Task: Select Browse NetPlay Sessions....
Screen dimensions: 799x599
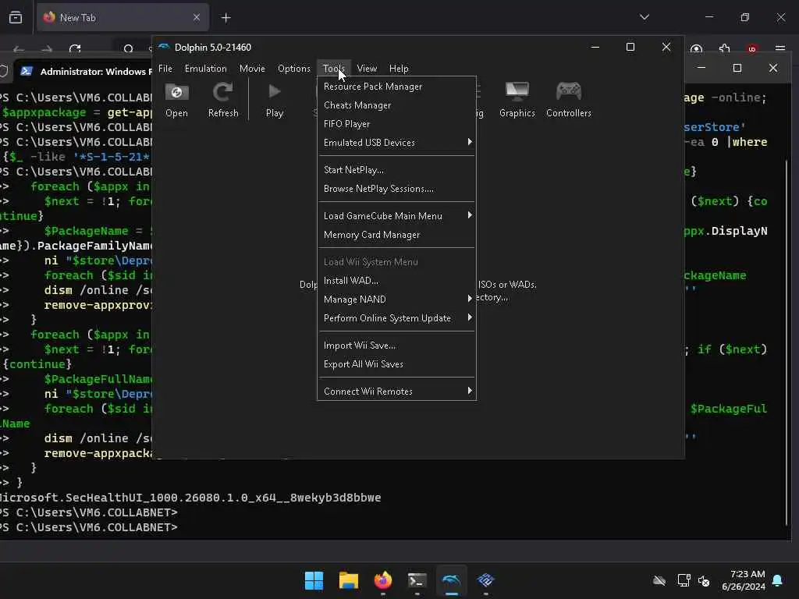Action: click(396, 189)
